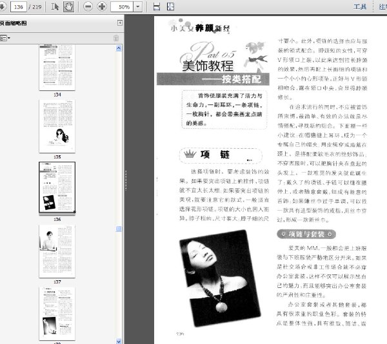The width and height of the screenshot is (387, 344).
Task: Choose the text Select tool
Action: (55, 6)
